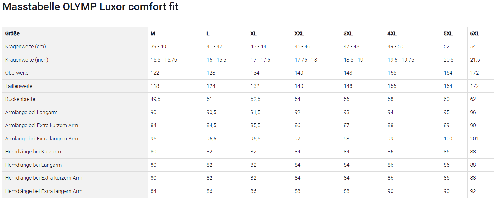Image resolution: width=498 pixels, height=201 pixels.
Task: Select the Armlänge bei Langarm row
Action: click(x=31, y=112)
